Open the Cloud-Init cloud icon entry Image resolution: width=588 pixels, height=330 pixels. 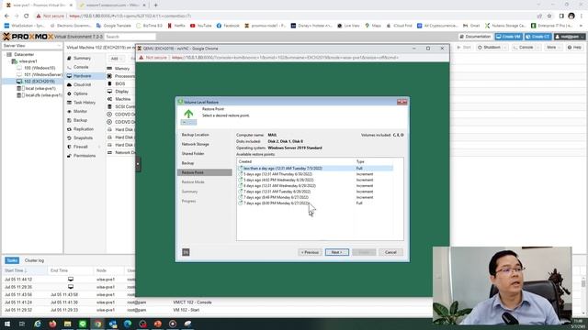point(70,85)
